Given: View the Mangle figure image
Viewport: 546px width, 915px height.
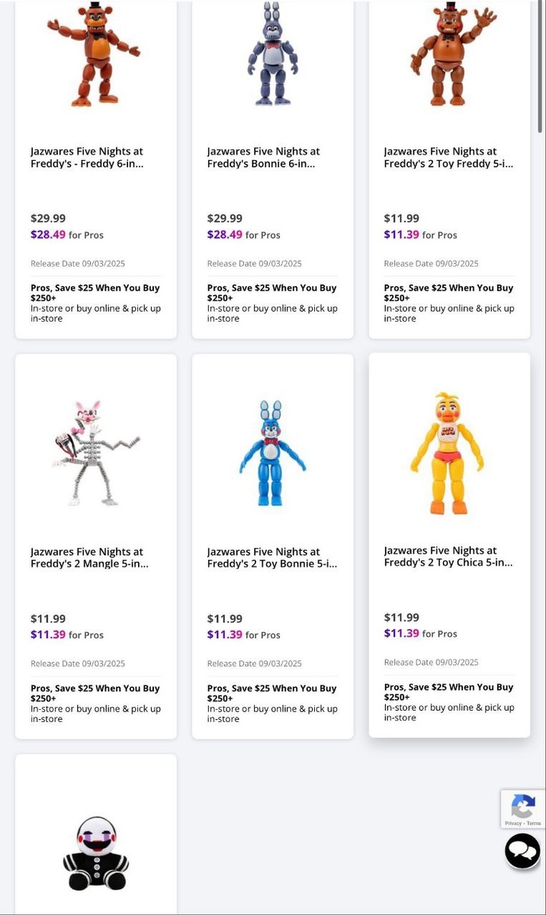Looking at the screenshot, I should pyautogui.click(x=96, y=453).
